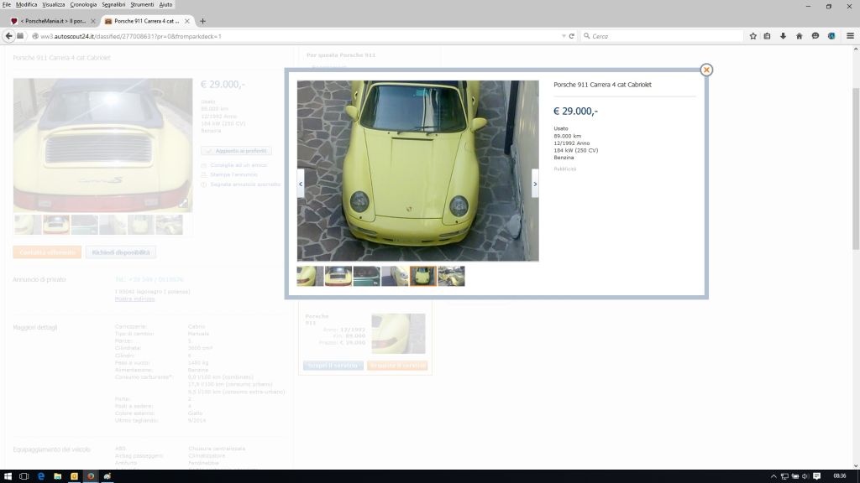This screenshot has width=860, height=483.
Task: Click the page vertical scrollbar thumb
Action: [856, 167]
